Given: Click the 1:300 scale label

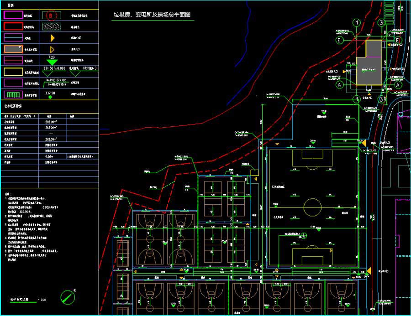Looking at the screenshot, I should tap(42, 300).
